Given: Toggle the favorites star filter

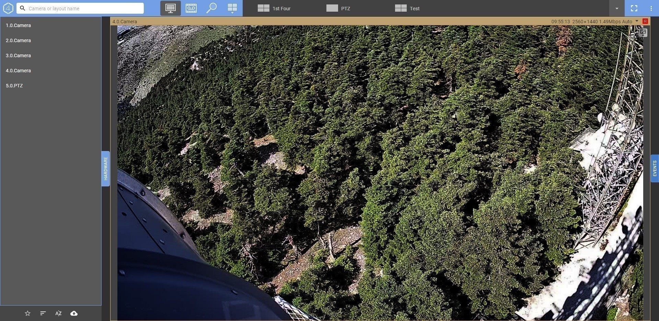Looking at the screenshot, I should click(x=28, y=313).
